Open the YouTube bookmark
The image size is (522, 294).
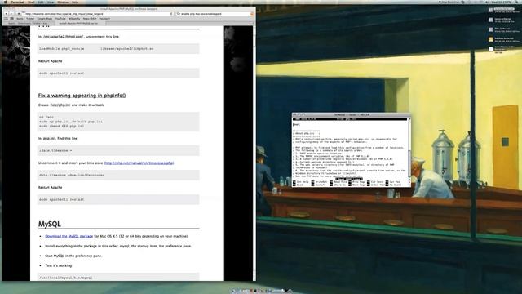[x=60, y=19]
